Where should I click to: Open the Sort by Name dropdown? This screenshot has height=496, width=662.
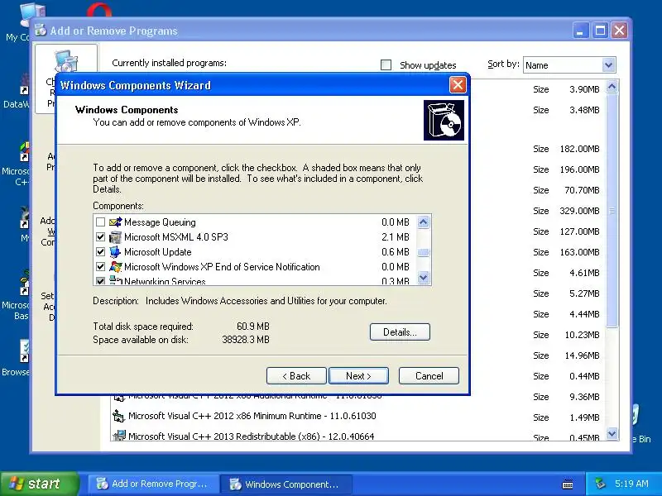[x=608, y=65]
